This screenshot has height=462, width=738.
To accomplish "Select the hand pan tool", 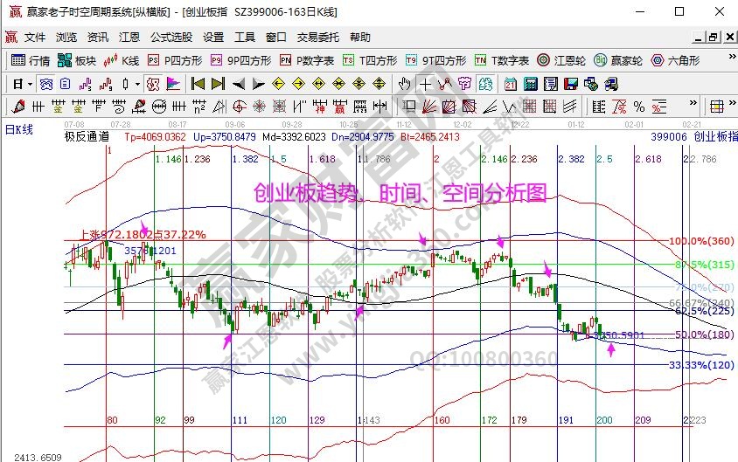I will [x=404, y=84].
